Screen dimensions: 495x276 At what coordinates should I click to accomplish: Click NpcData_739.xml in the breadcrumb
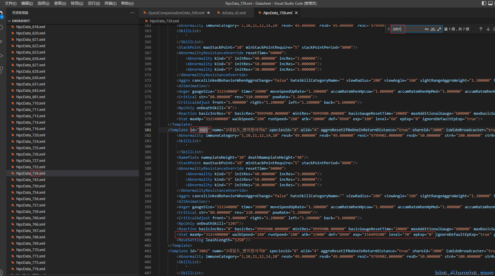click(x=164, y=21)
